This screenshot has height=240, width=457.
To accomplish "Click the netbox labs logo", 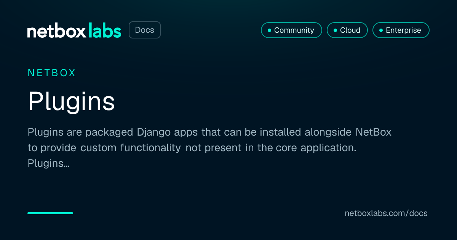I will coord(74,30).
